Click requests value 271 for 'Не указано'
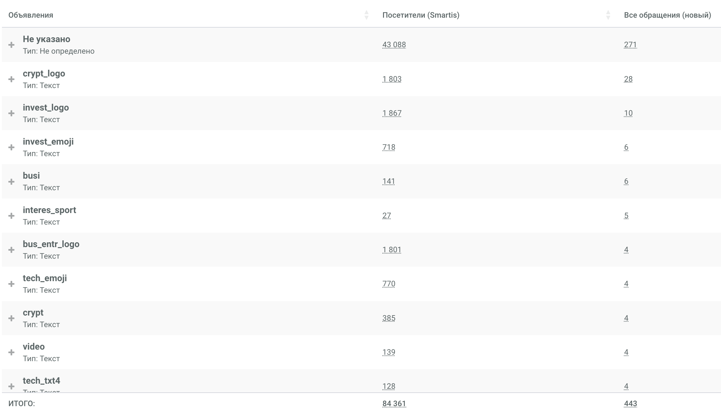Screen dimensions: 721x419 pos(630,45)
